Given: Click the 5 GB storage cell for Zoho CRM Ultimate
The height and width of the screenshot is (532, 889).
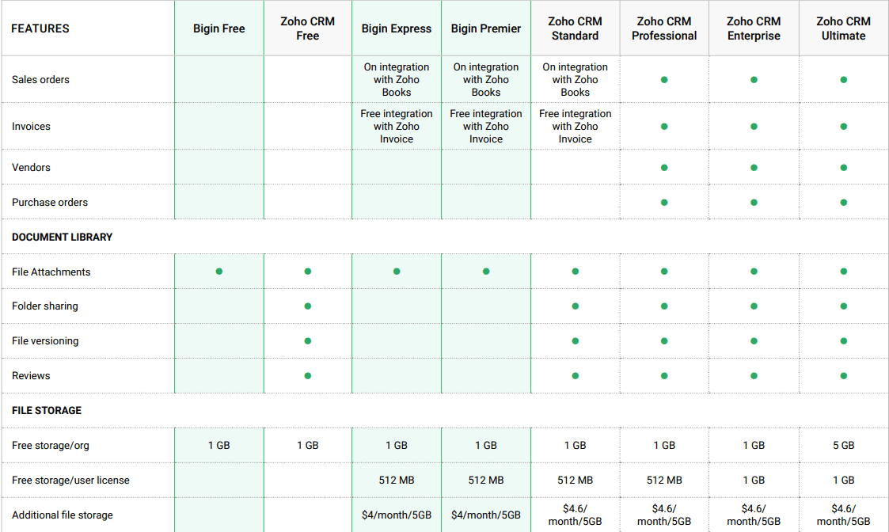Looking at the screenshot, I should pyautogui.click(x=843, y=445).
